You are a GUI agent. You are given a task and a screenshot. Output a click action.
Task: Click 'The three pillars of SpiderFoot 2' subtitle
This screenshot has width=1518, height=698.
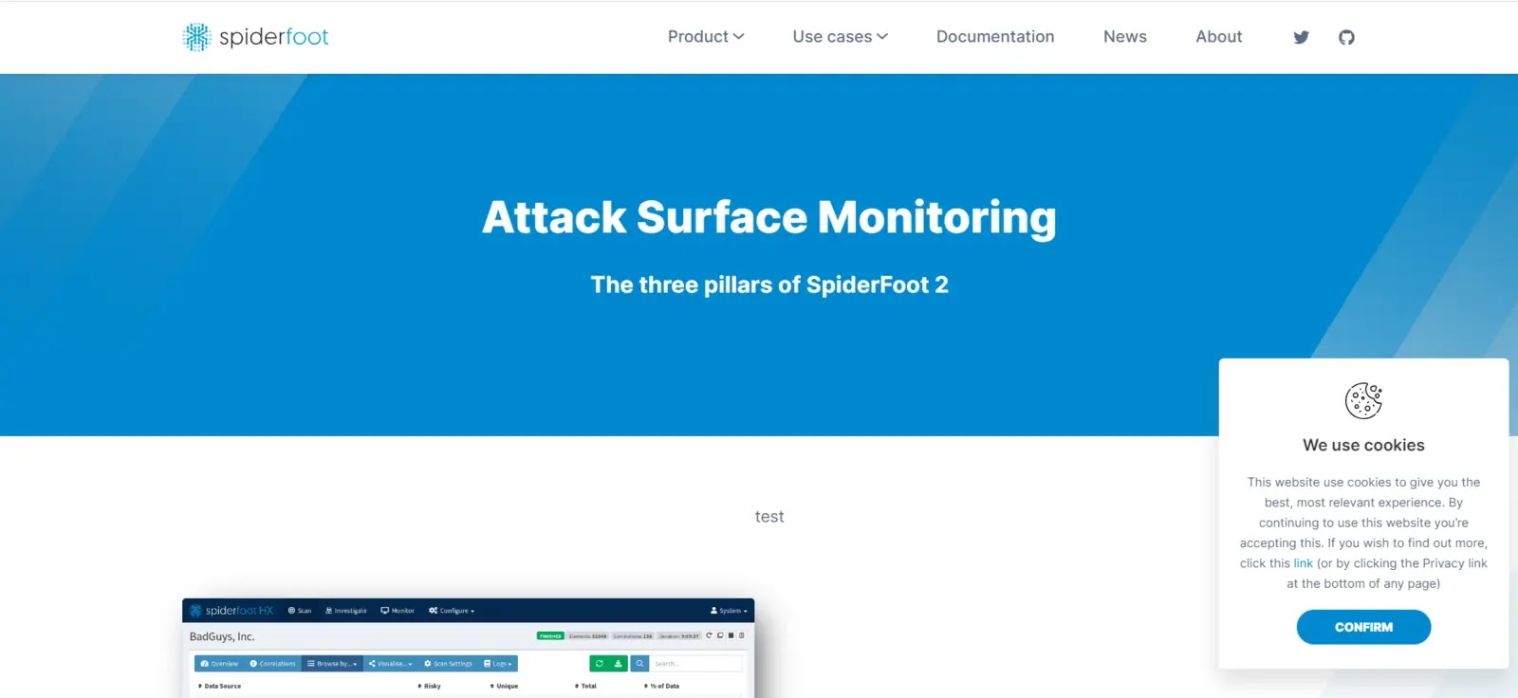[x=769, y=285]
